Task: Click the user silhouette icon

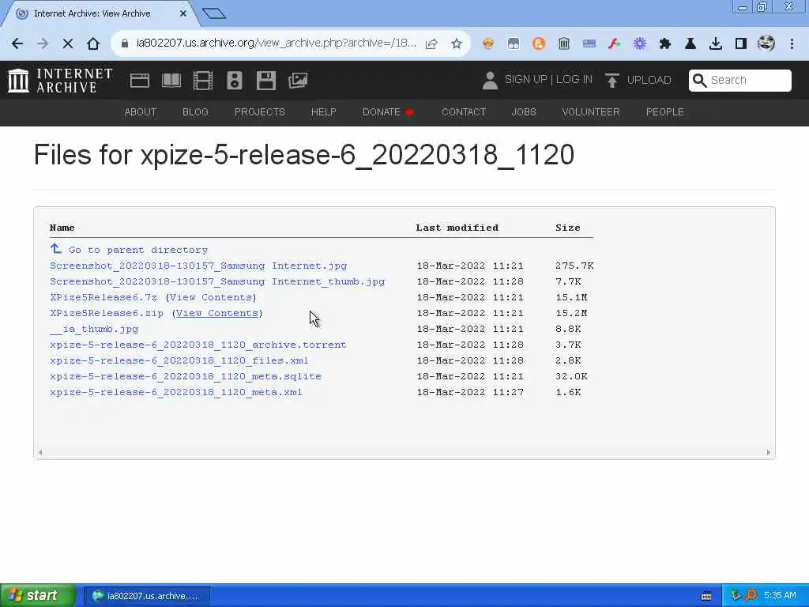Action: (x=490, y=81)
